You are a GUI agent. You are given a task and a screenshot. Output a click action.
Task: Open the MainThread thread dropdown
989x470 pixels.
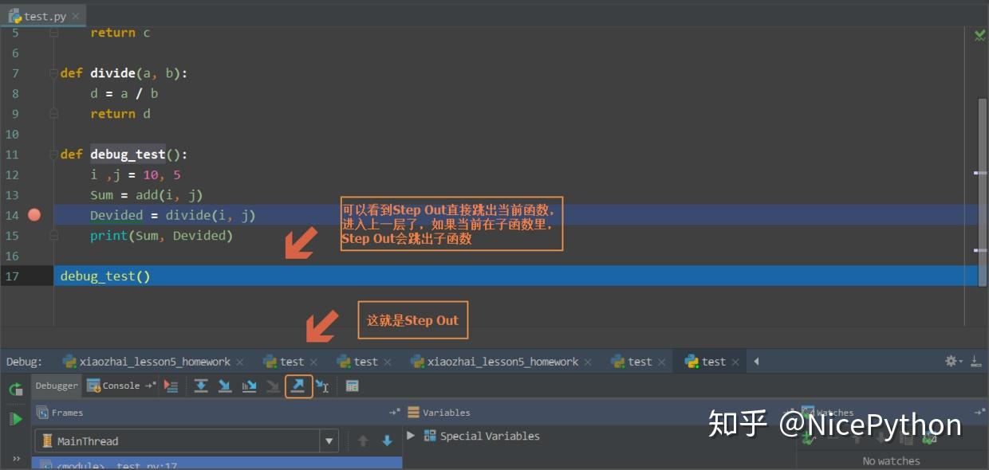coord(329,441)
